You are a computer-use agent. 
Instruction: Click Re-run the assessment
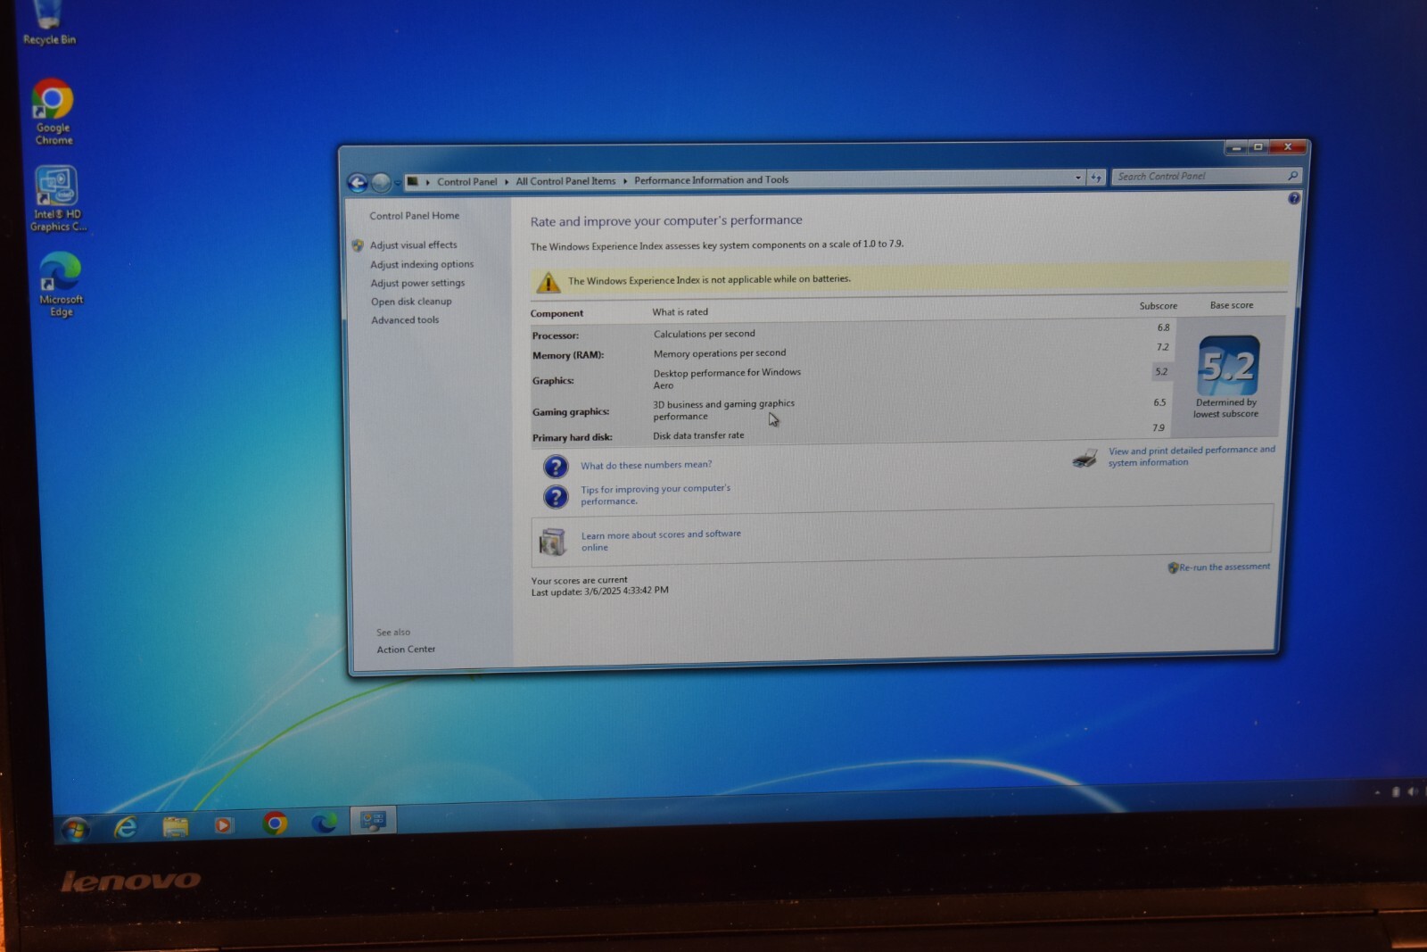pos(1225,567)
